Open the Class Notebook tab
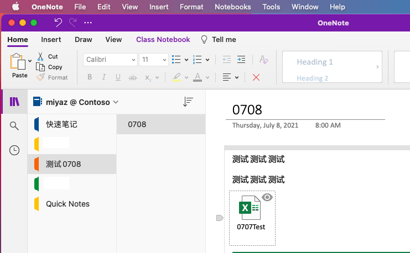 click(x=163, y=40)
